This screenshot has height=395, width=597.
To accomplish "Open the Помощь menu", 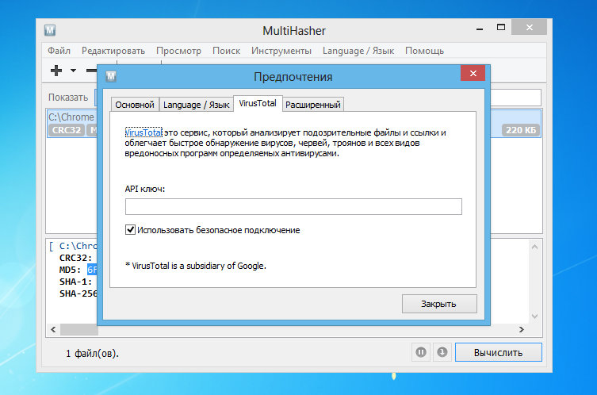I will [424, 51].
